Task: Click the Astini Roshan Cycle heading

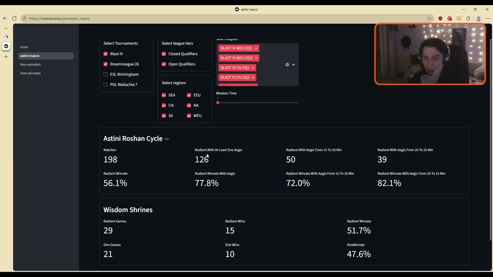Action: 133,138
